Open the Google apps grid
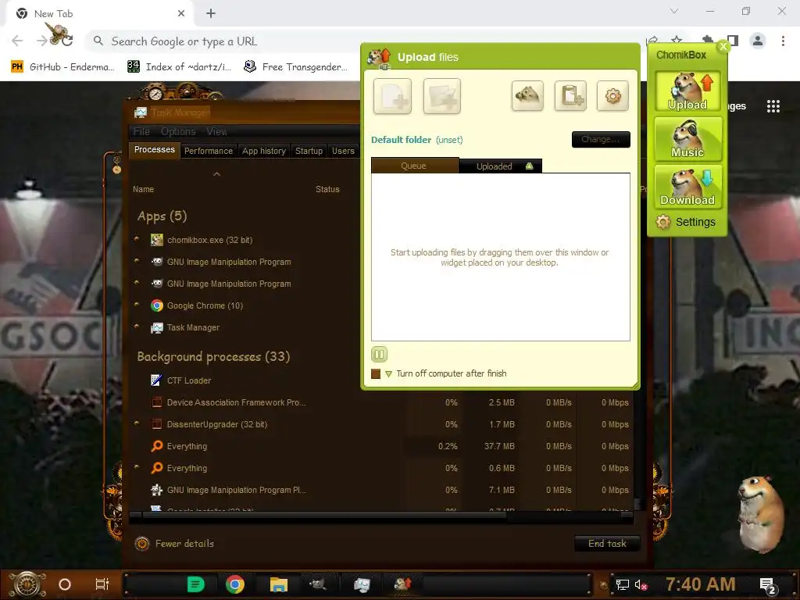 773,106
